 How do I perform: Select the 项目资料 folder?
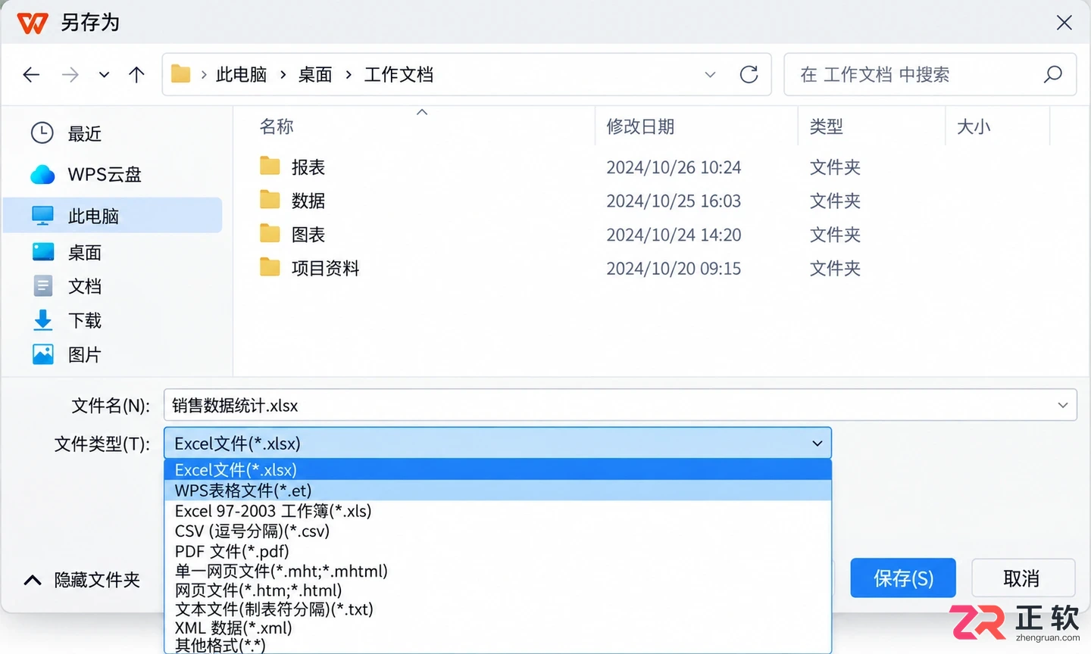325,268
